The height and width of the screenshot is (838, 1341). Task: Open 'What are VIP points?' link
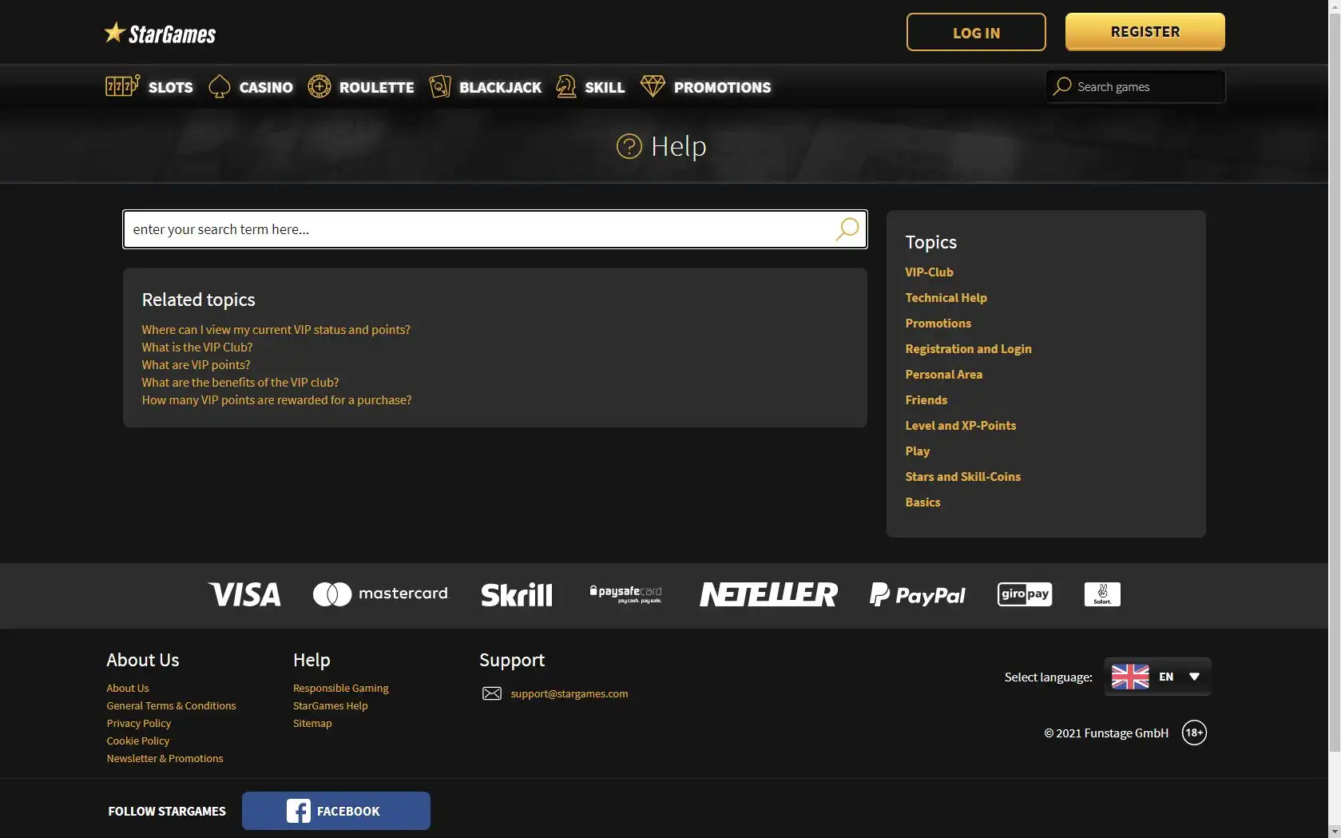pyautogui.click(x=196, y=365)
